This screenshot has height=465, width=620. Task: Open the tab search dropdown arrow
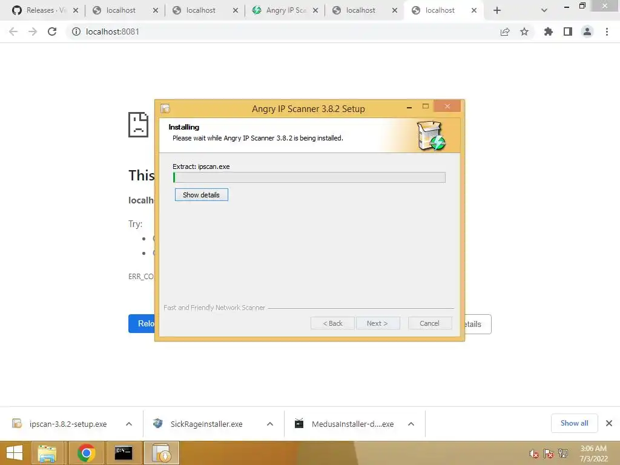pyautogui.click(x=544, y=11)
